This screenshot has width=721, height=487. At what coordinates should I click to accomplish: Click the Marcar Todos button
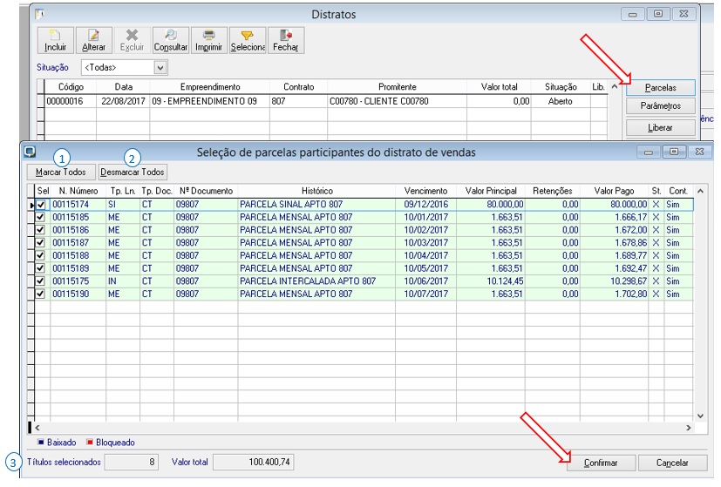[61, 172]
